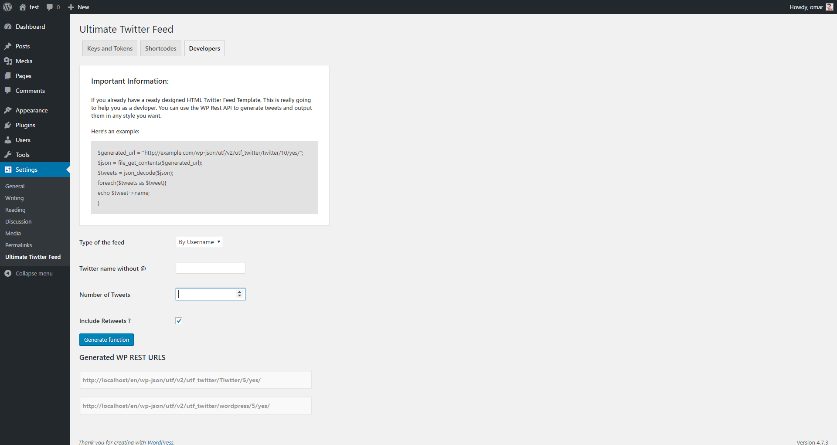
Task: Click the Collapse menu label
Action: (34, 273)
